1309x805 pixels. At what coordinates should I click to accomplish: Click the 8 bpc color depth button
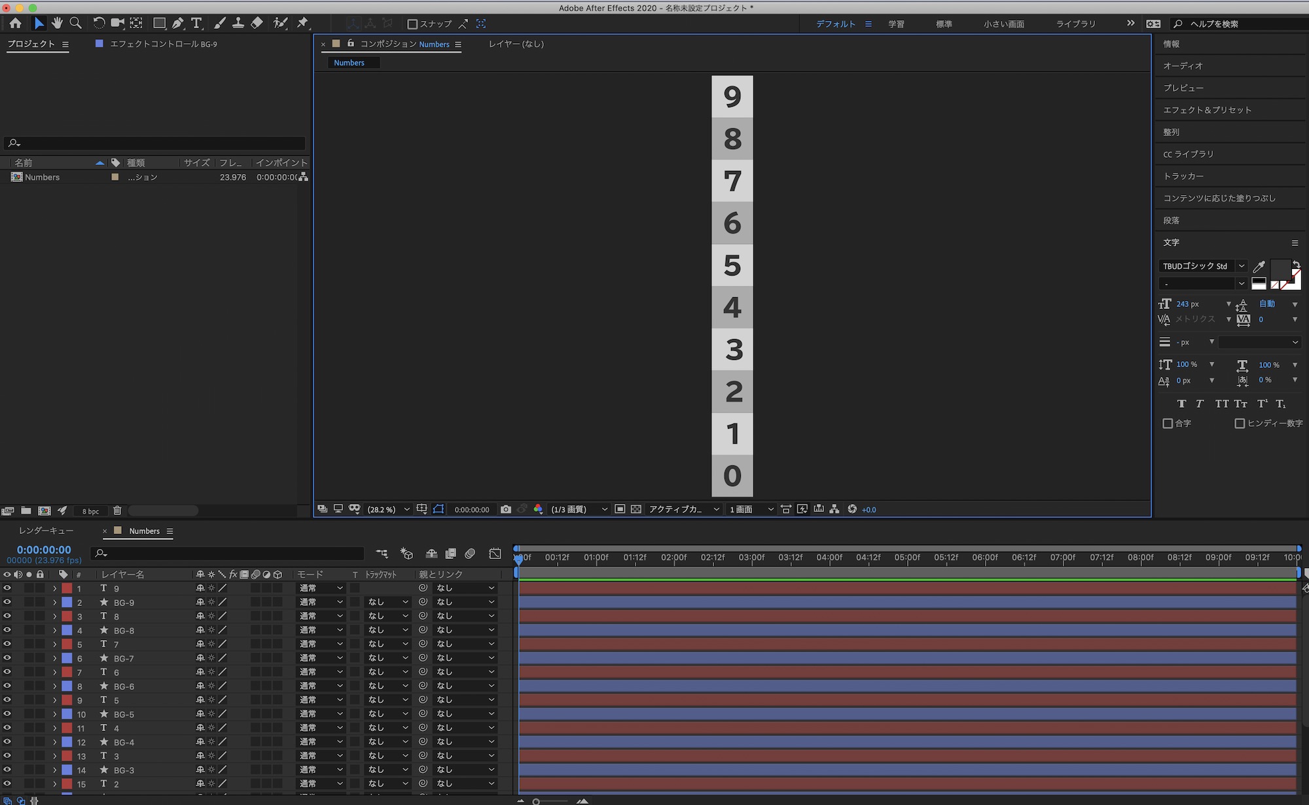(x=90, y=511)
